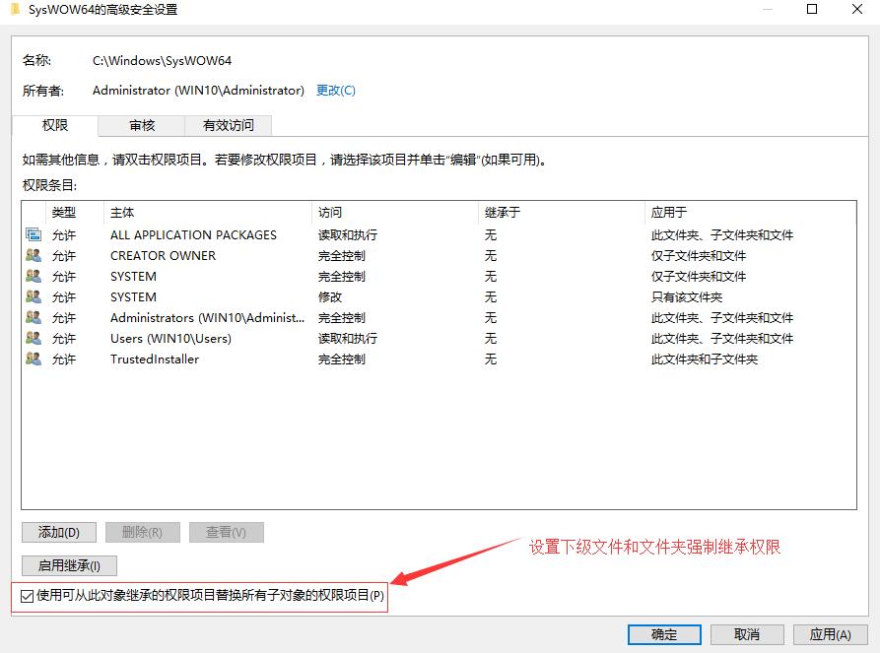880x653 pixels.
Task: Click the 主体 column header
Action: 120,212
